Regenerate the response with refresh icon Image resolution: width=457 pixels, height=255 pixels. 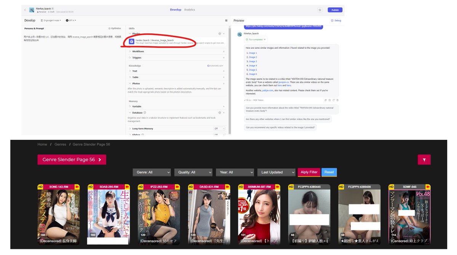334,100
